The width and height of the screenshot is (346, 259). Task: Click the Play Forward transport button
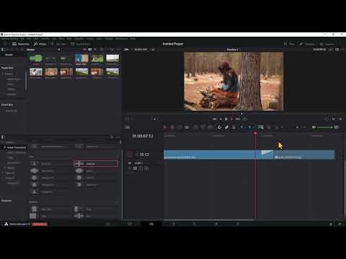232,119
